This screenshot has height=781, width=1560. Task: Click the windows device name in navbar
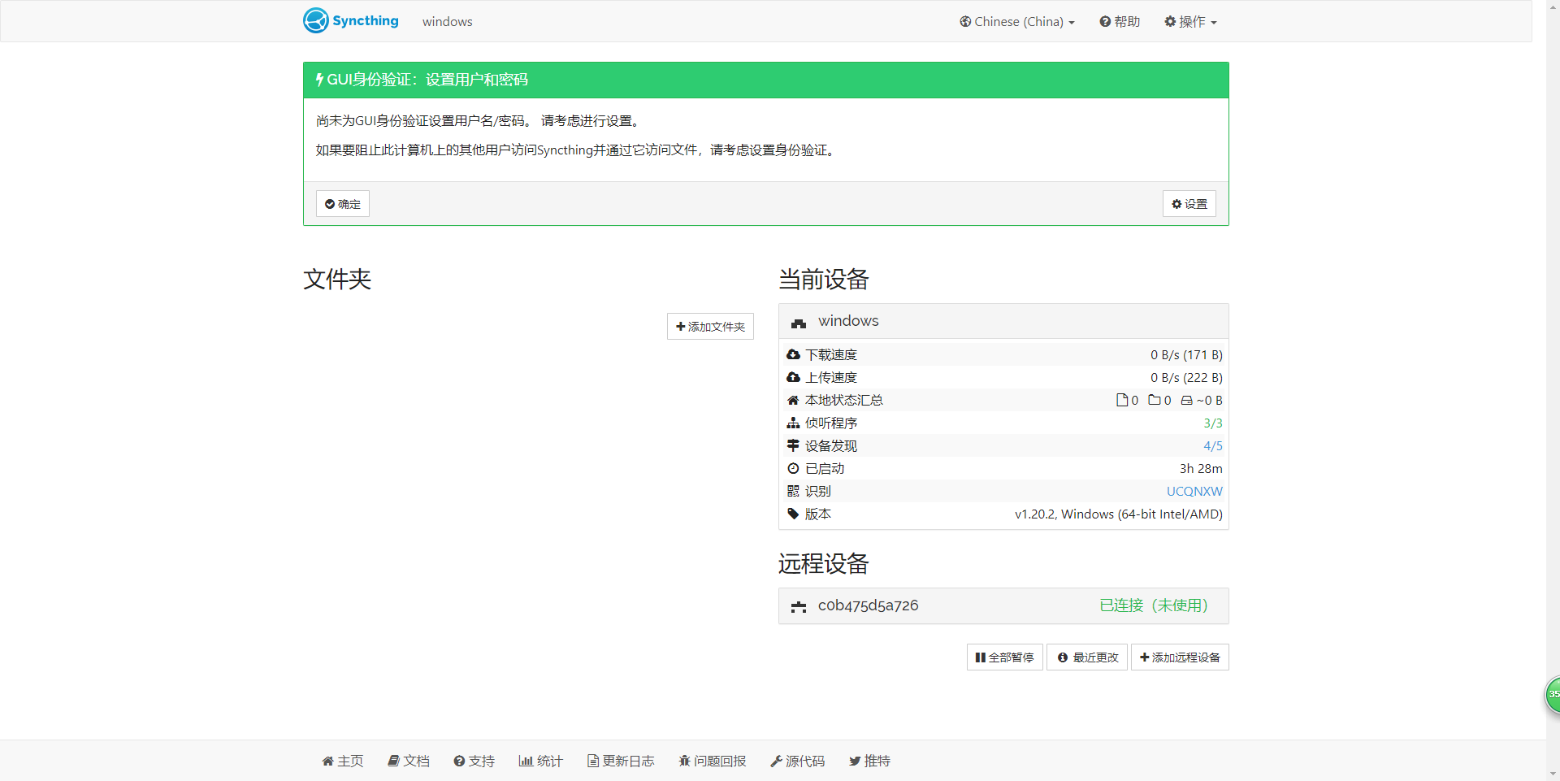(x=447, y=22)
